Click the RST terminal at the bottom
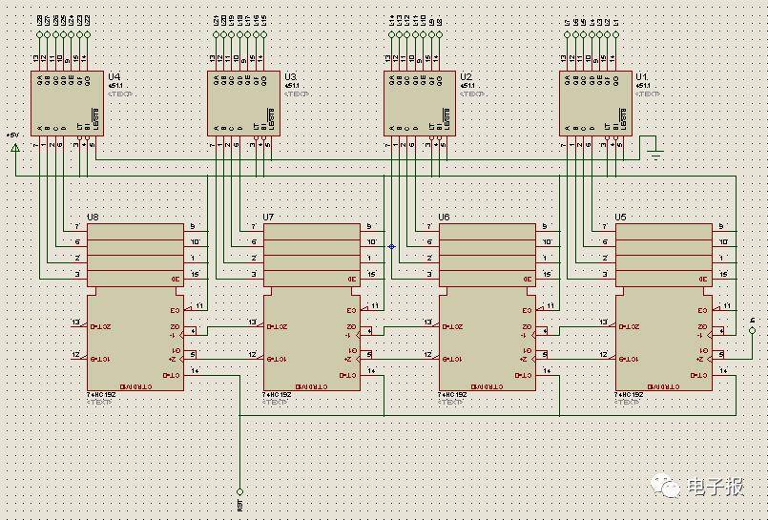This screenshot has height=520, width=768. (239, 492)
